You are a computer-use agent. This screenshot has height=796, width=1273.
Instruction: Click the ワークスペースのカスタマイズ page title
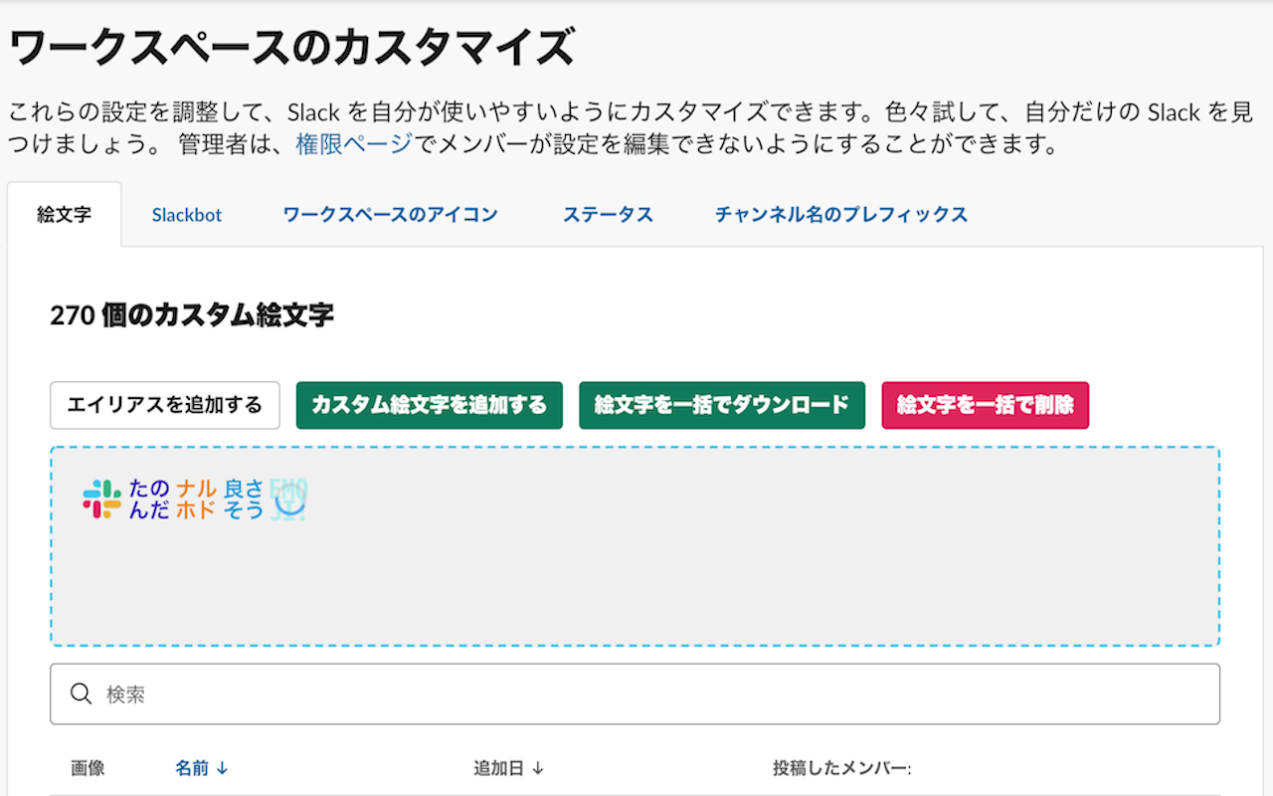[x=291, y=47]
